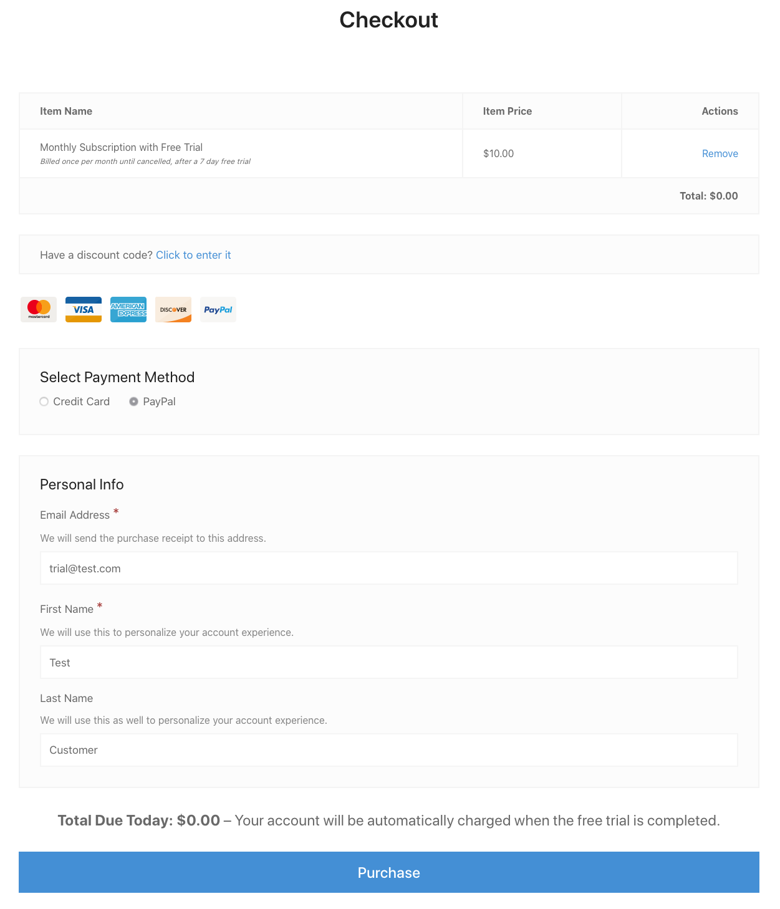Click the Credit Card label text
This screenshot has height=909, width=780.
pos(81,402)
